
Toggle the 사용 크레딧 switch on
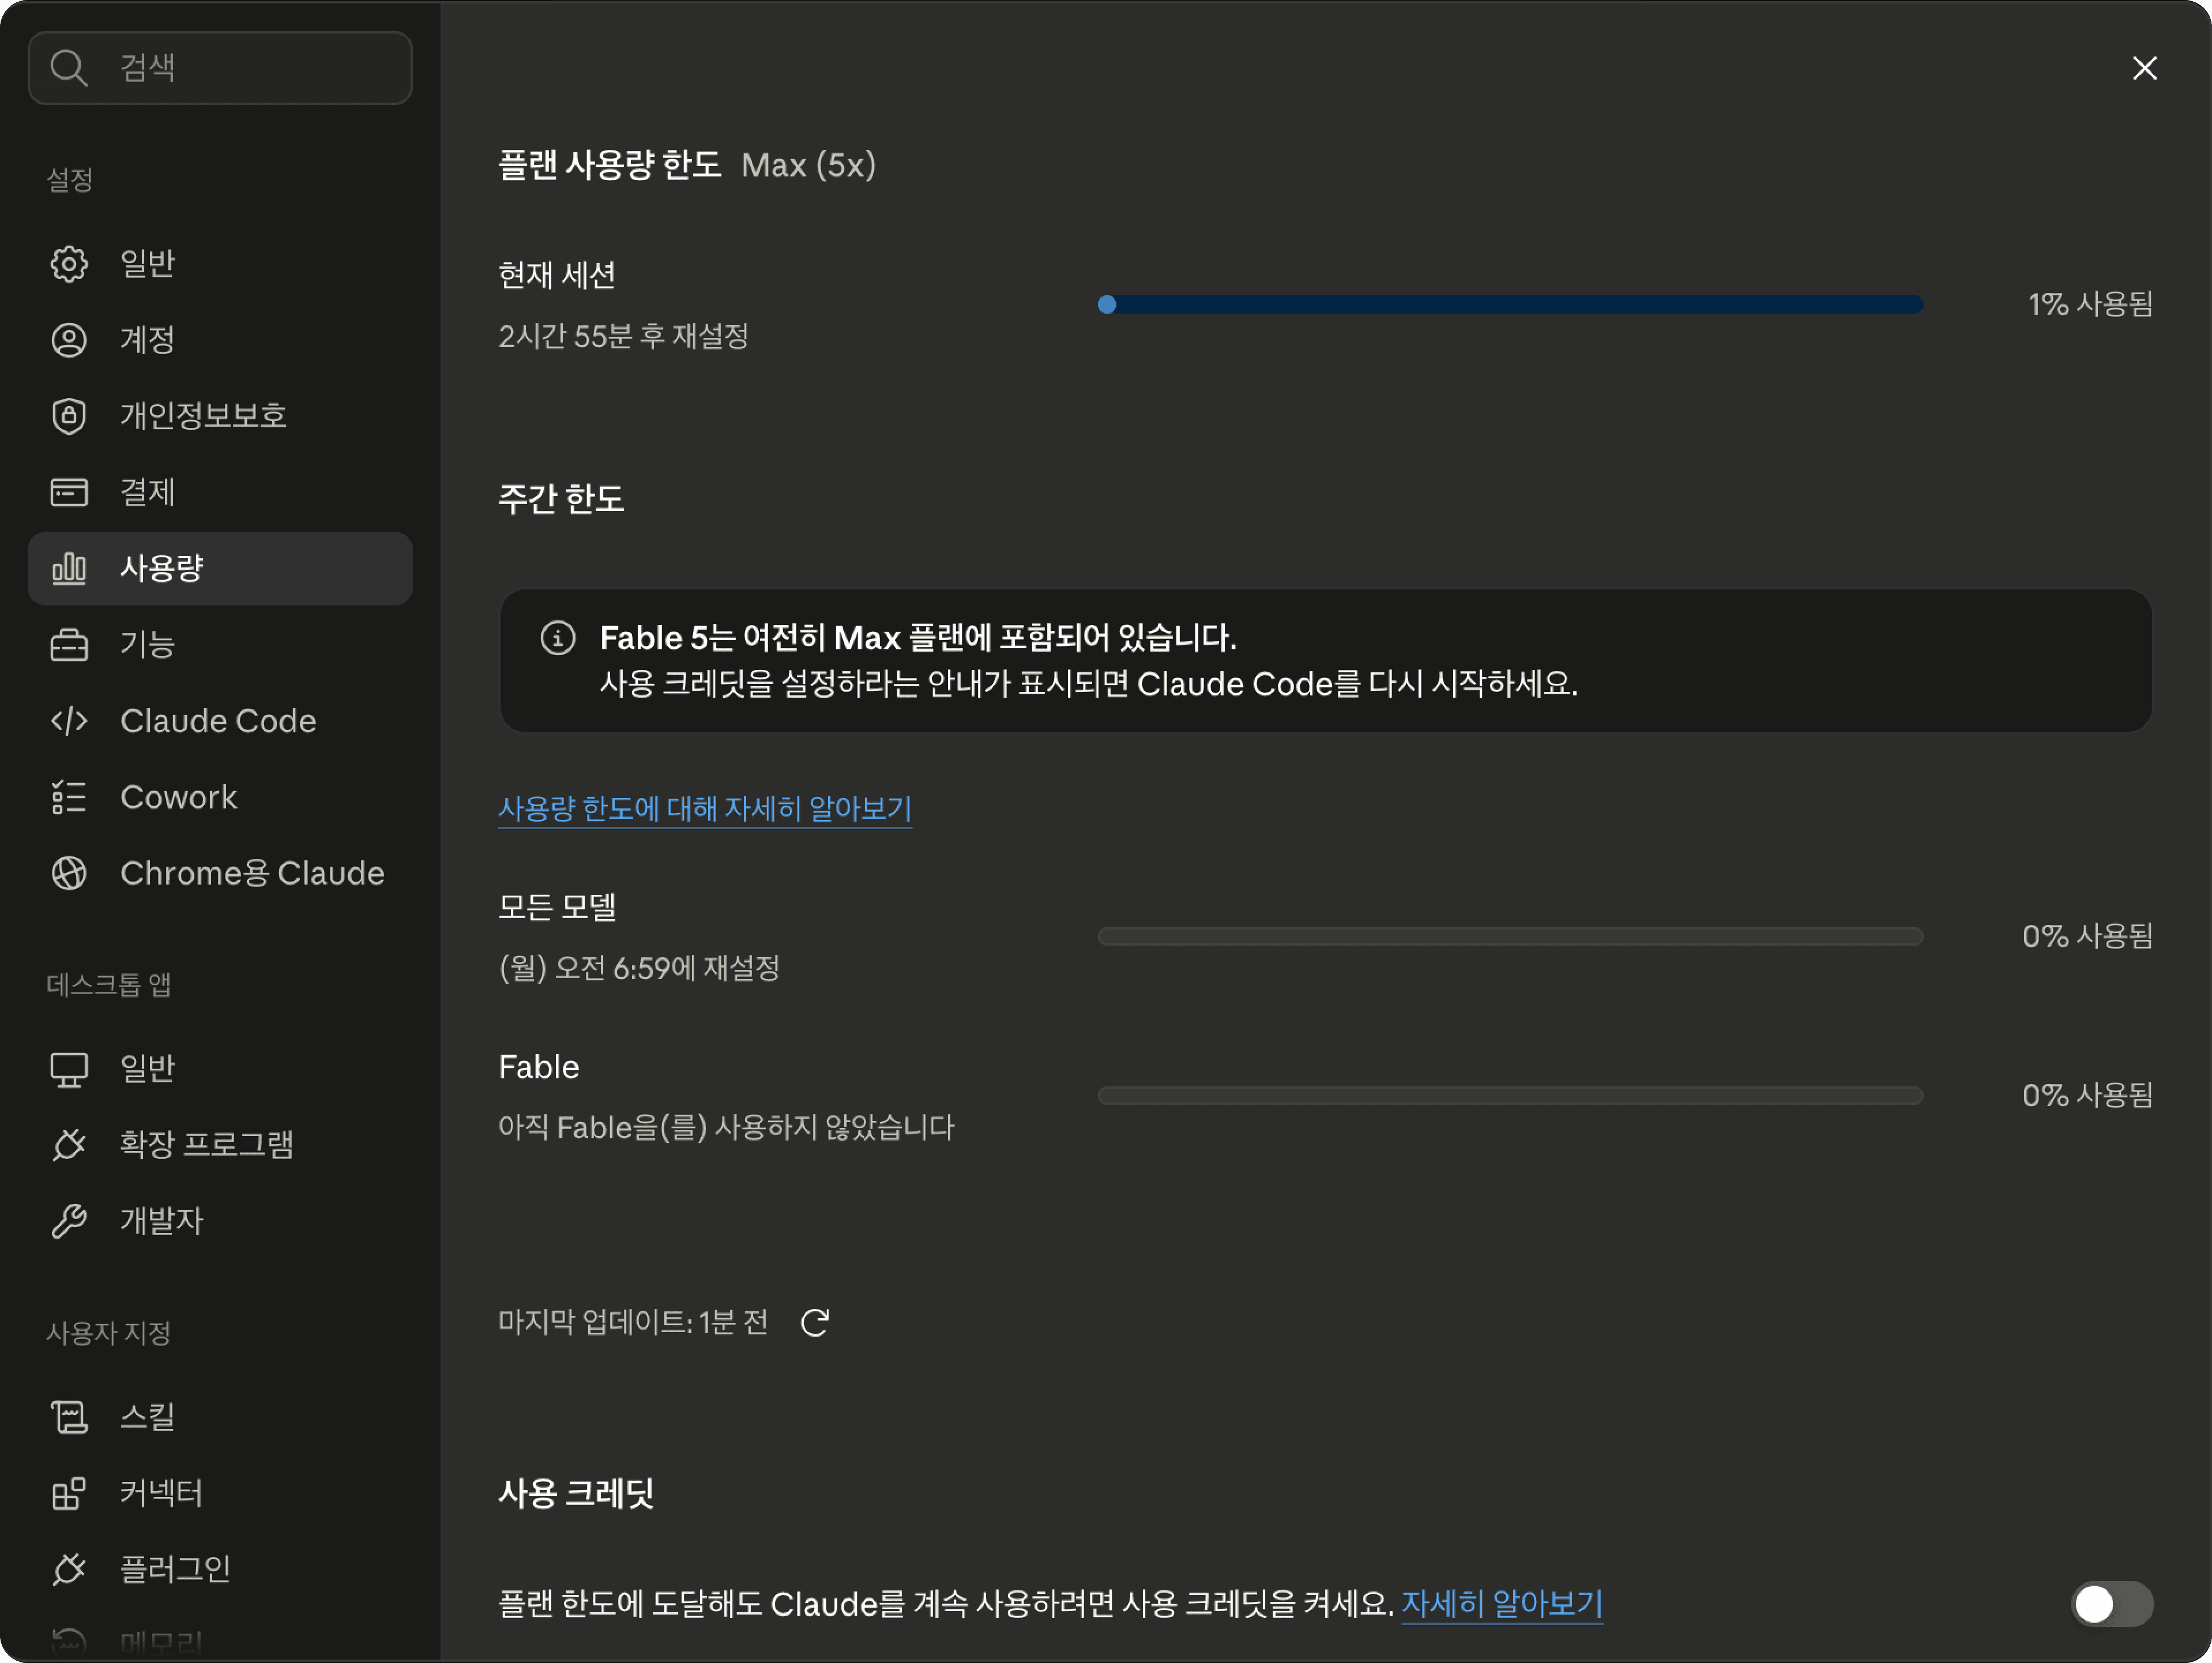coord(2112,1604)
